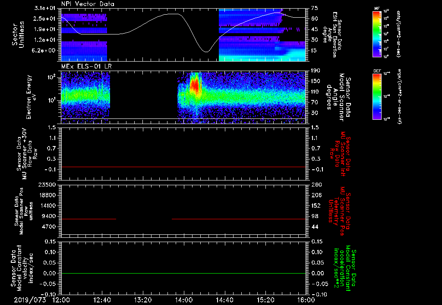Click the DEF color scale bar
The height and width of the screenshot is (305, 442).
pyautogui.click(x=377, y=96)
